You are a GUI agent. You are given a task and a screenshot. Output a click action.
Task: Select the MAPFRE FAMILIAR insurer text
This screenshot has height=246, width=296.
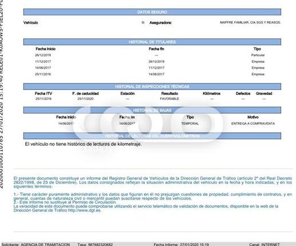(250, 22)
